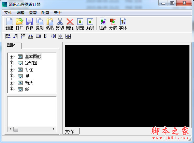Viewport: 194px width, 143px height.
Task: Expand the 箭头 tree node
Action: point(11,83)
